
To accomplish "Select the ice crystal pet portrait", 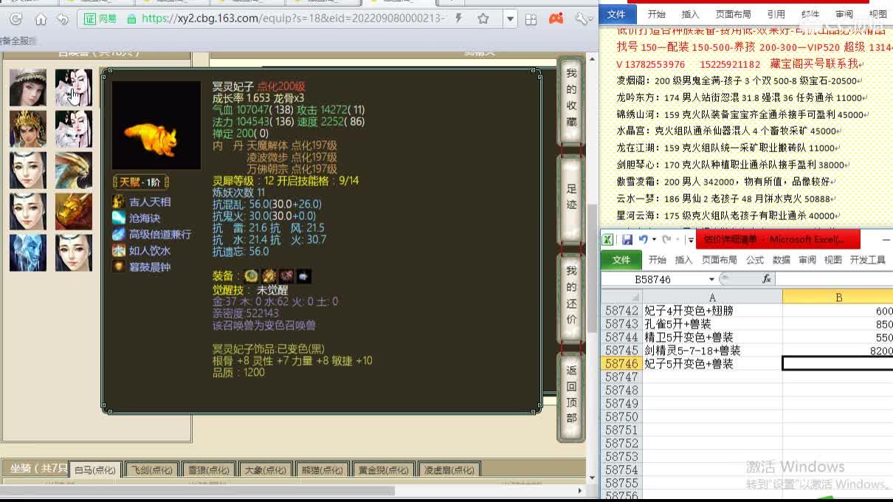I will point(28,253).
